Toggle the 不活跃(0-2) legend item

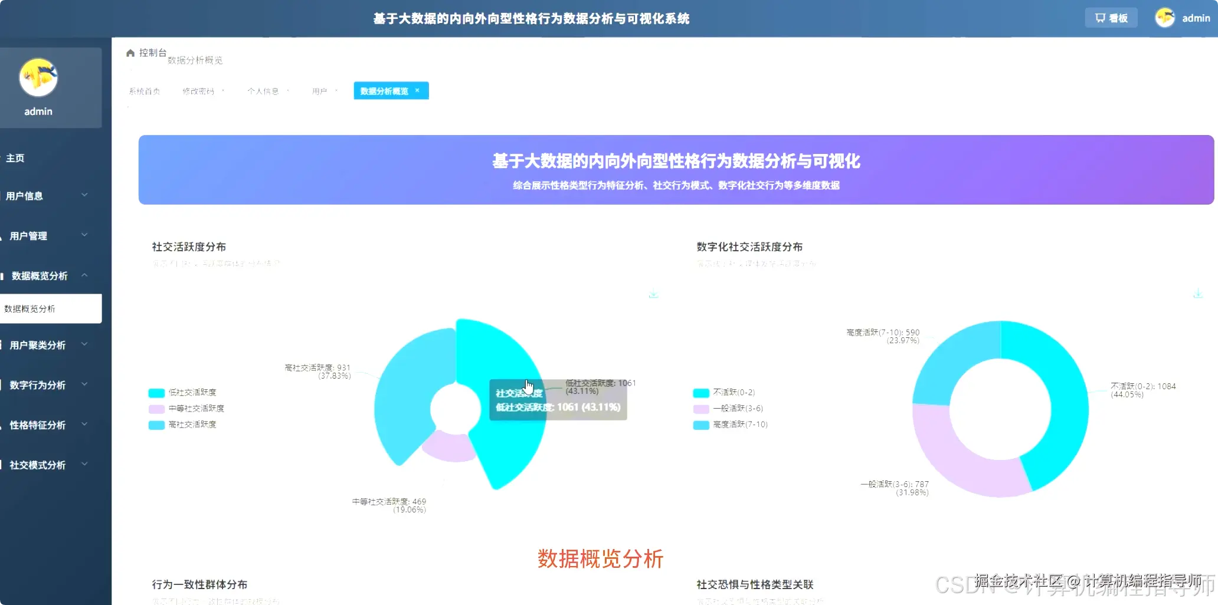pos(724,393)
